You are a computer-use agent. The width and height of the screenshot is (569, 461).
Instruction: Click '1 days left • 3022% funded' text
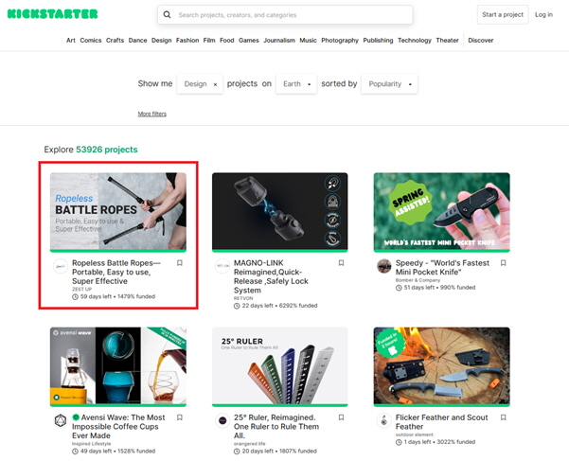point(439,442)
